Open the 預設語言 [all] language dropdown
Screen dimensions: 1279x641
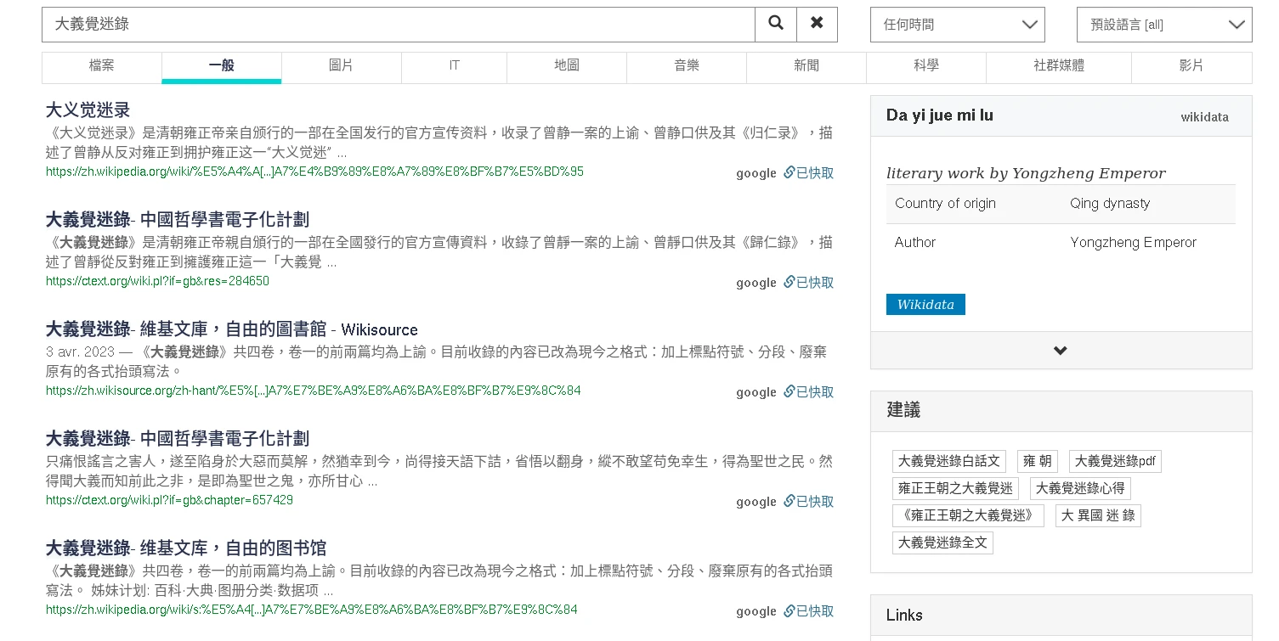click(x=1163, y=25)
